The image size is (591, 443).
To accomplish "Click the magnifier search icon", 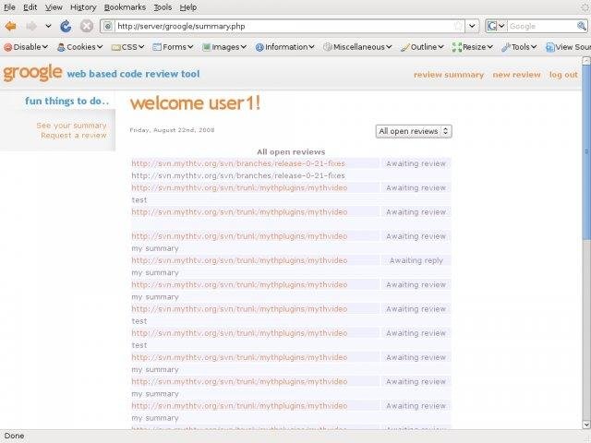I will 582,26.
